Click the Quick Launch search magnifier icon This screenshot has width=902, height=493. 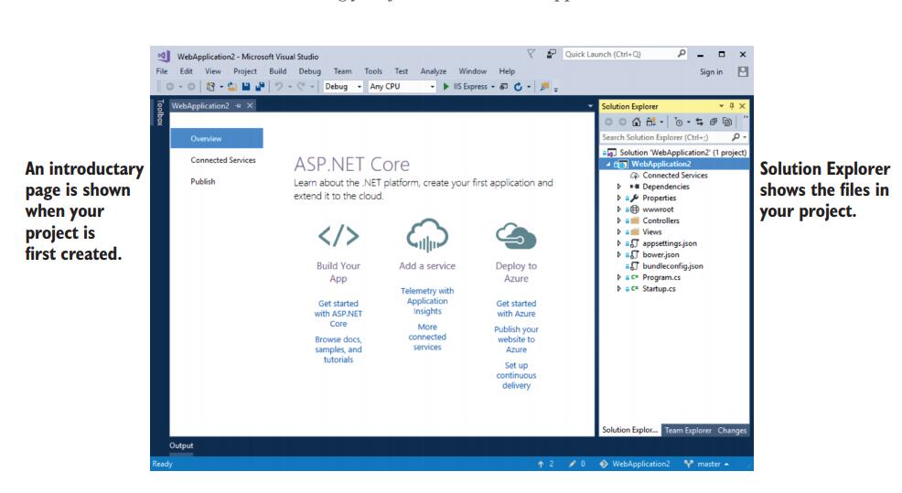[682, 53]
